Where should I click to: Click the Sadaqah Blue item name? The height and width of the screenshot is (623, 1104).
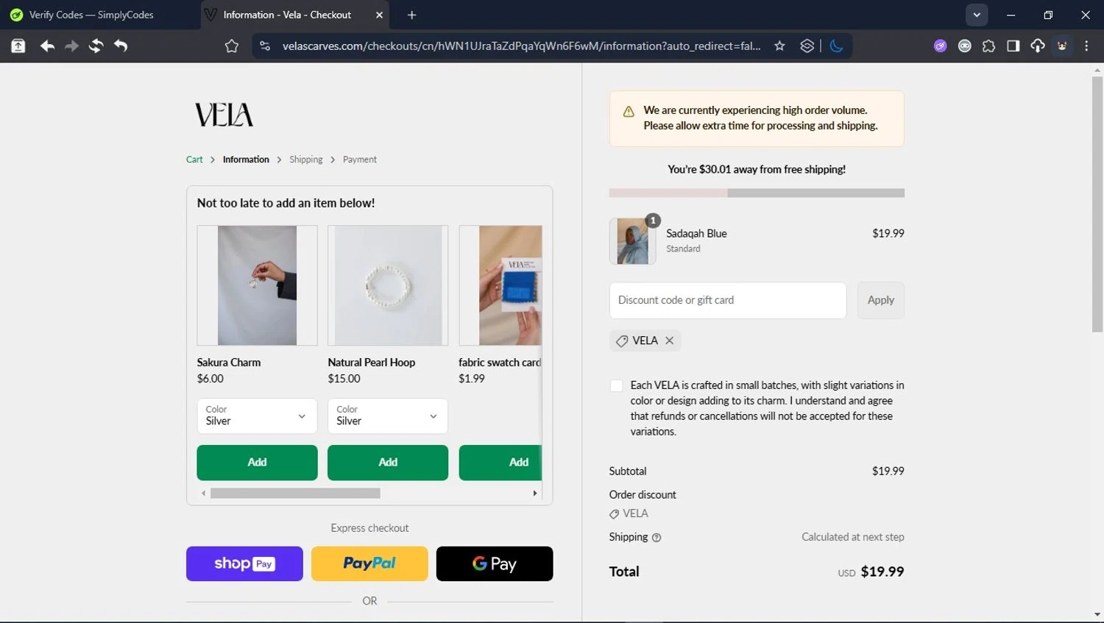point(696,234)
